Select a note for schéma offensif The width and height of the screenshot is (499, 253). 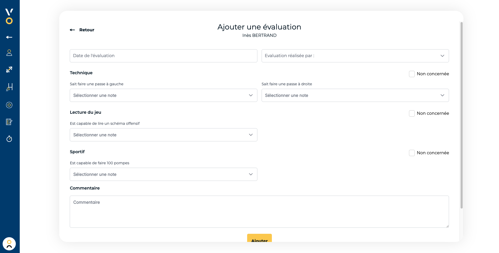point(163,135)
